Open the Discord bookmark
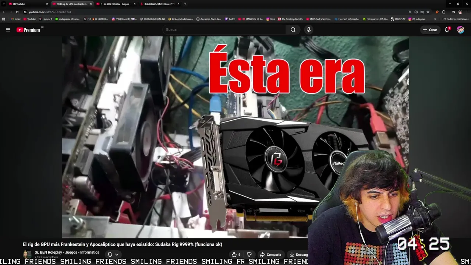This screenshot has width=471, height=265. [124, 19]
